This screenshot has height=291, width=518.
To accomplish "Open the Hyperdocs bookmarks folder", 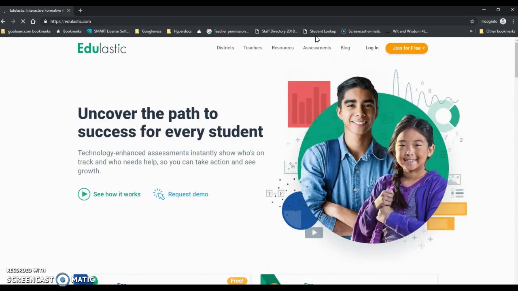I will pyautogui.click(x=179, y=31).
